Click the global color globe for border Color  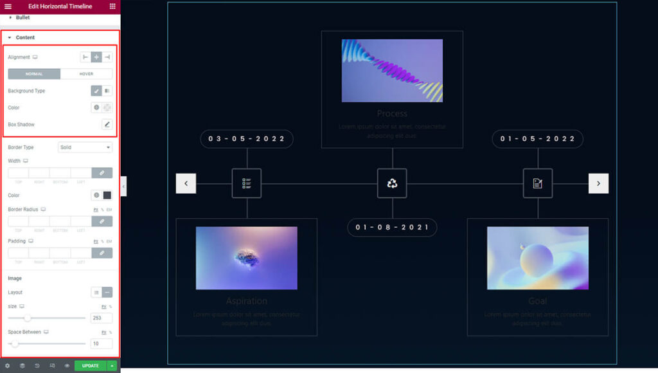click(96, 196)
